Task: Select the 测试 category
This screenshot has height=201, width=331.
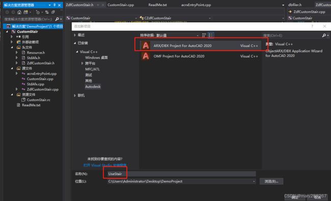Action: pos(89,75)
